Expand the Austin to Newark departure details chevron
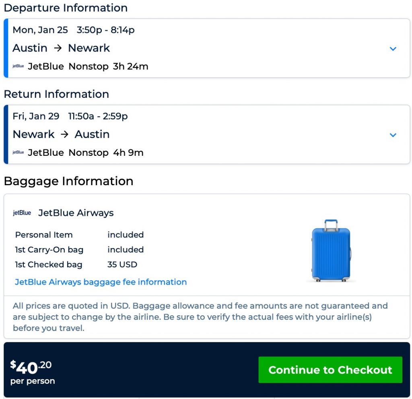 [393, 49]
